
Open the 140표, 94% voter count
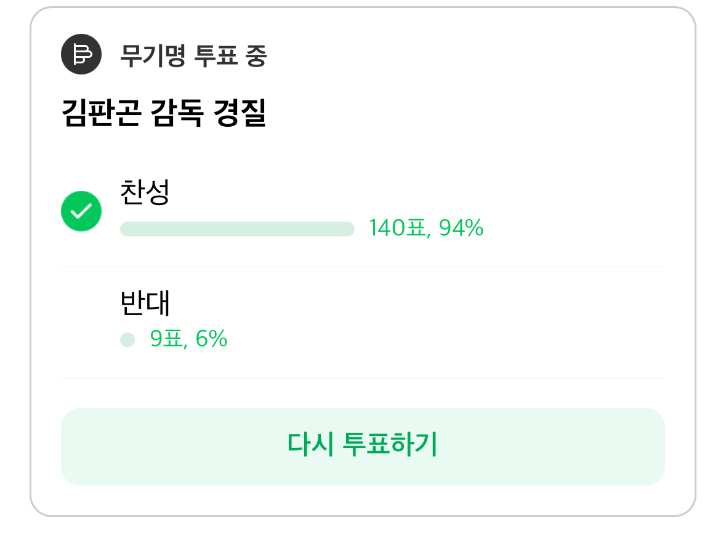pos(426,228)
